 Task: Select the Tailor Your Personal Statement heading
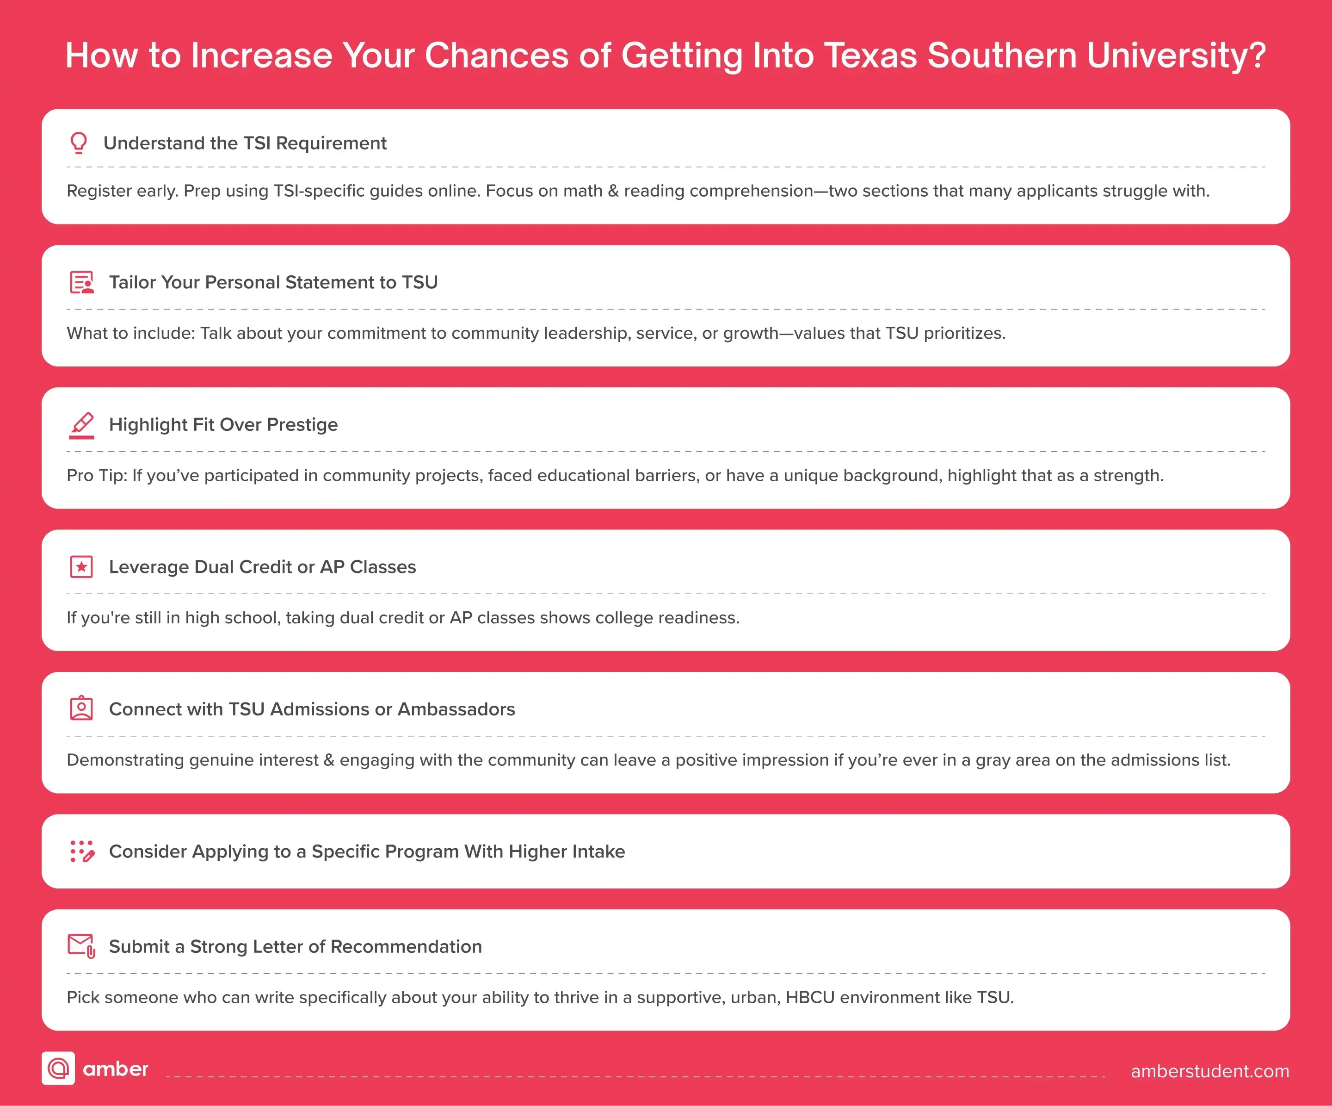click(273, 282)
